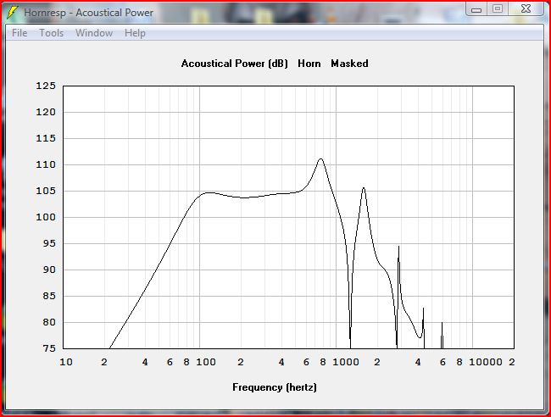Click the Hornresp window title bar text
Viewport: 551px width, 417px height.
(x=88, y=13)
